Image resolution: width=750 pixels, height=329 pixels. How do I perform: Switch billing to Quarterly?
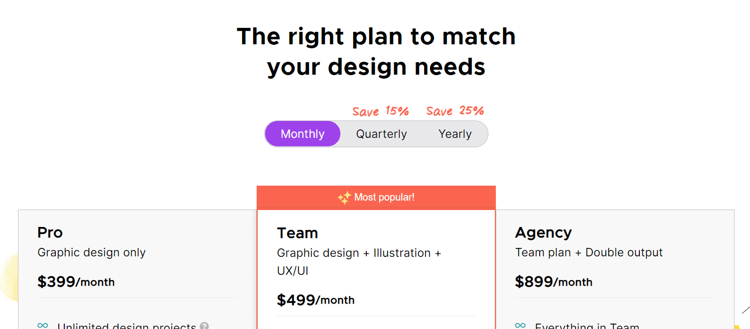pos(381,134)
